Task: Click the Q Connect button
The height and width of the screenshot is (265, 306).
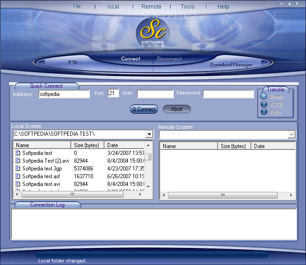Action: pyautogui.click(x=144, y=109)
